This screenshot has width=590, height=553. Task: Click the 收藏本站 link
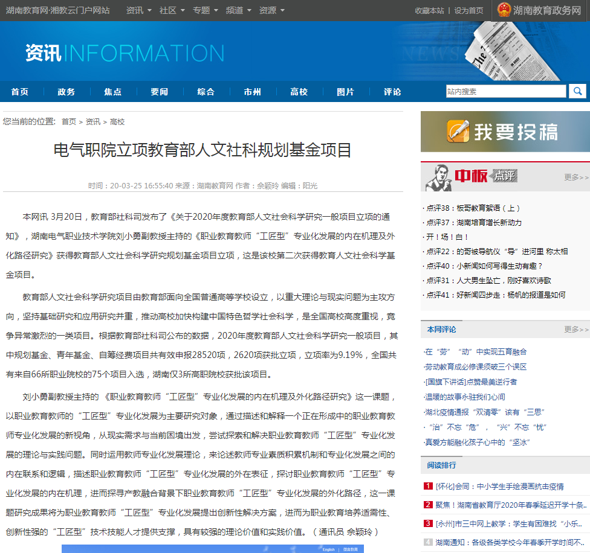429,10
